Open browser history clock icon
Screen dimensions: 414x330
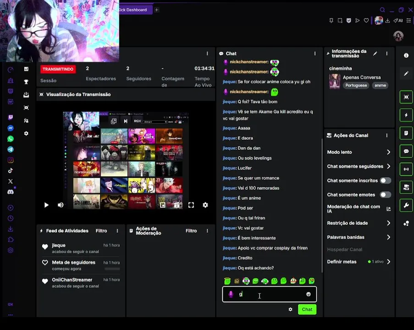pos(11,218)
